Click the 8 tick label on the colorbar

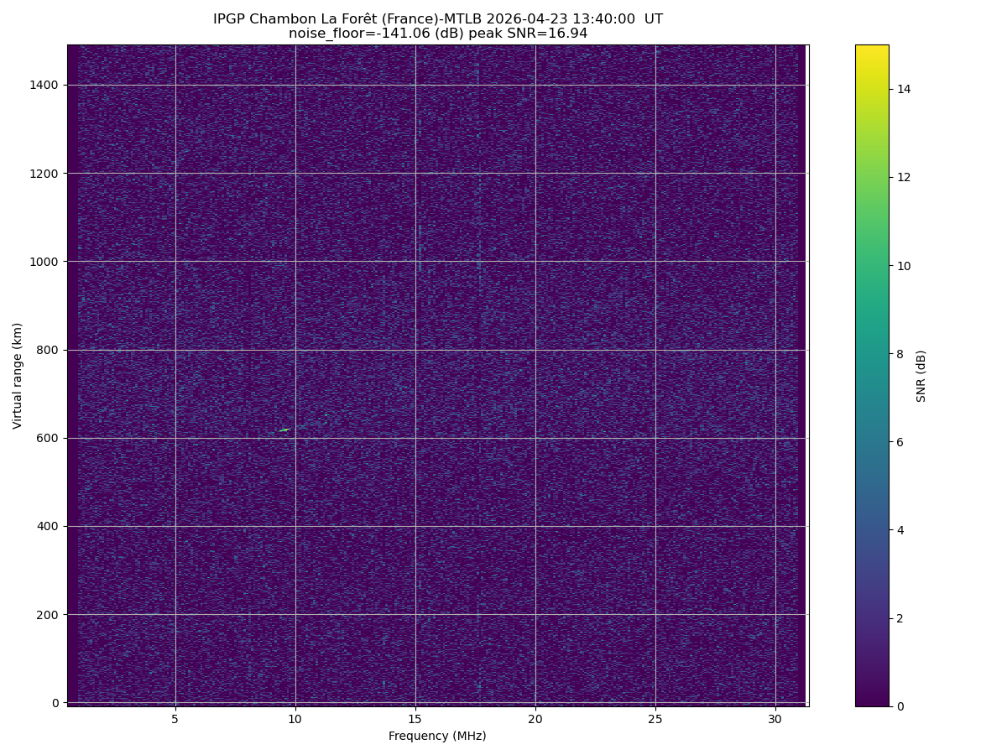pos(901,354)
